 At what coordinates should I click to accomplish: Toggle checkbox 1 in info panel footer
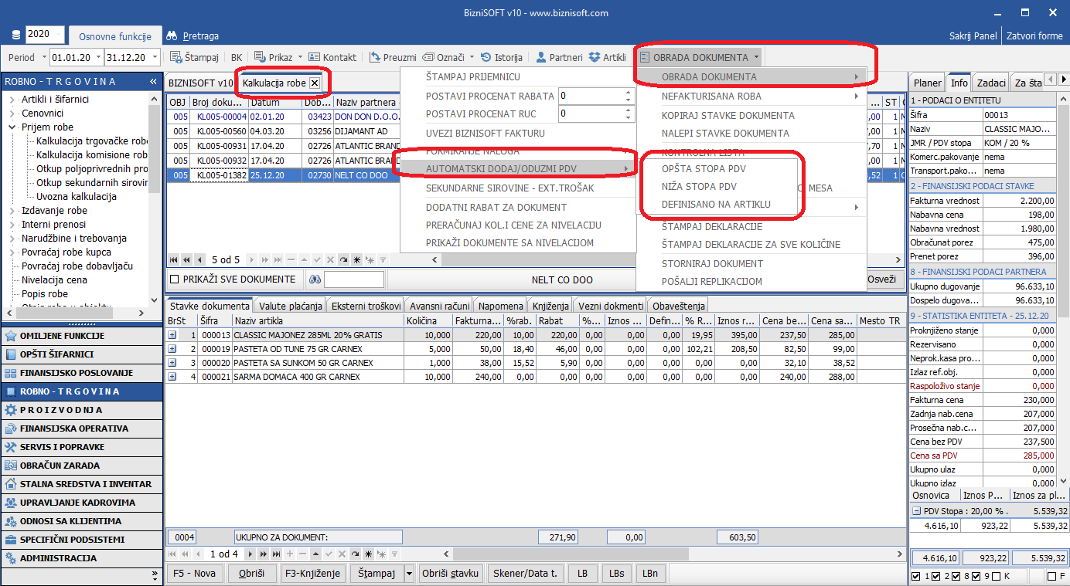[916, 576]
